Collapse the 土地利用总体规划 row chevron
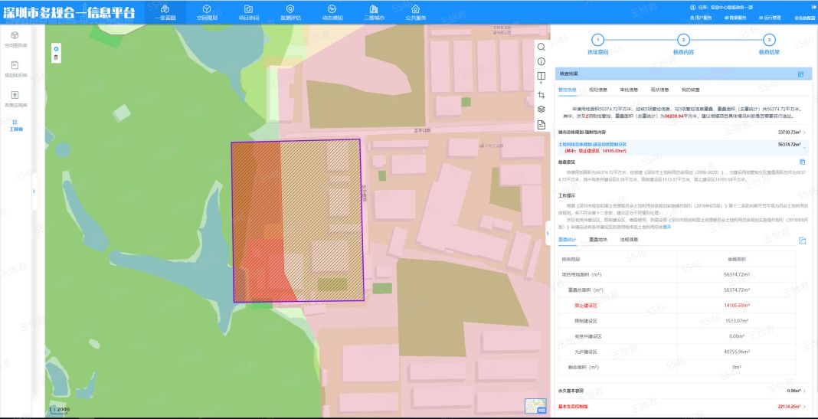This screenshot has height=419, width=818. coord(804,148)
